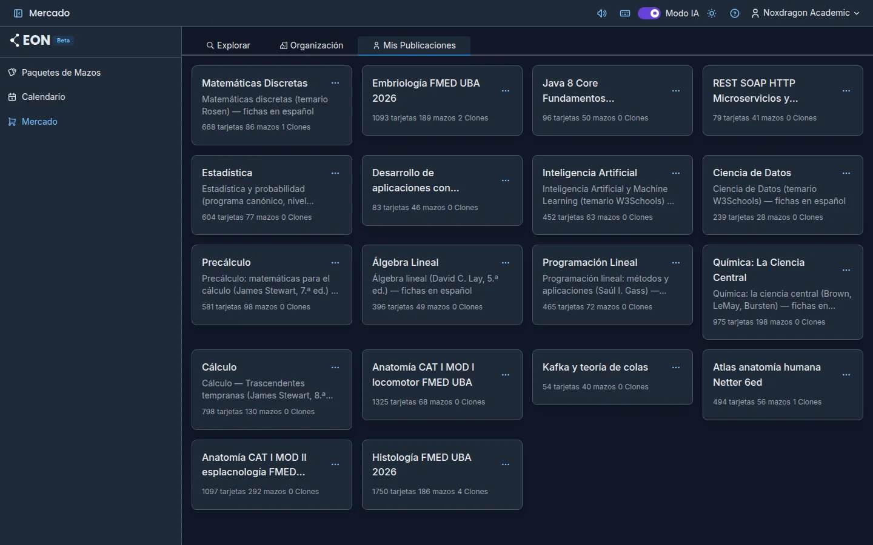This screenshot has width=873, height=545.
Task: Collapse sidebar icon next to Mercado title
Action: [x=18, y=13]
